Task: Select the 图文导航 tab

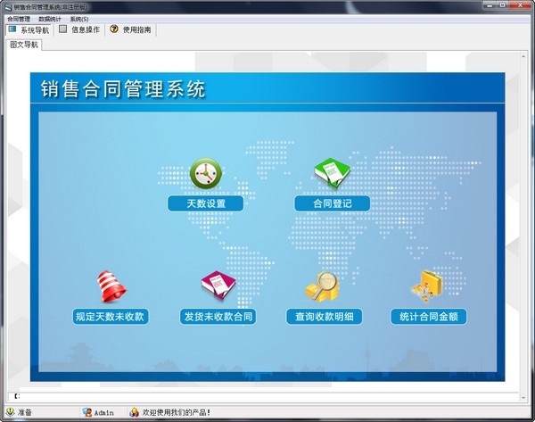Action: (x=24, y=45)
